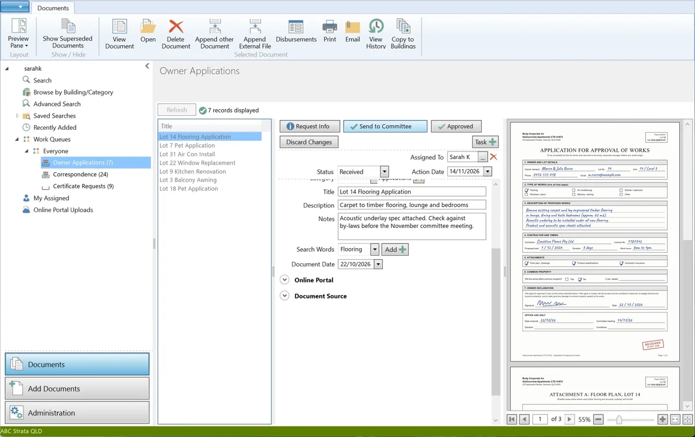The image size is (695, 437).
Task: Open the application menu button
Action: pos(15,7)
